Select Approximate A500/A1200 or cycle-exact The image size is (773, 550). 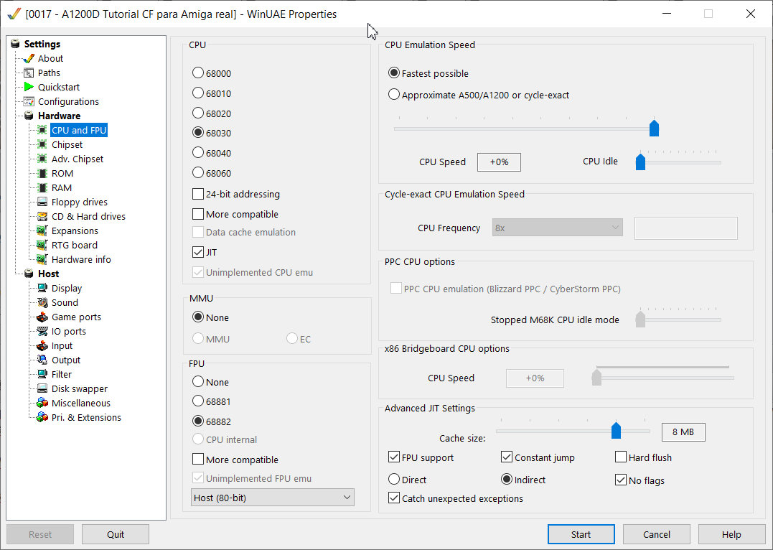tap(393, 94)
